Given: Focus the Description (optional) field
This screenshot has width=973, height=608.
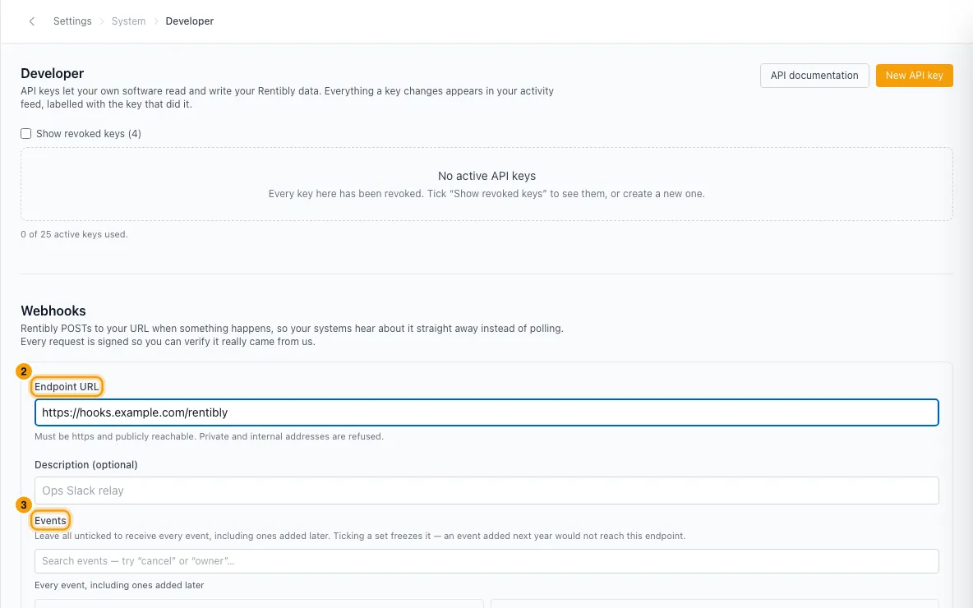Looking at the screenshot, I should [486, 491].
